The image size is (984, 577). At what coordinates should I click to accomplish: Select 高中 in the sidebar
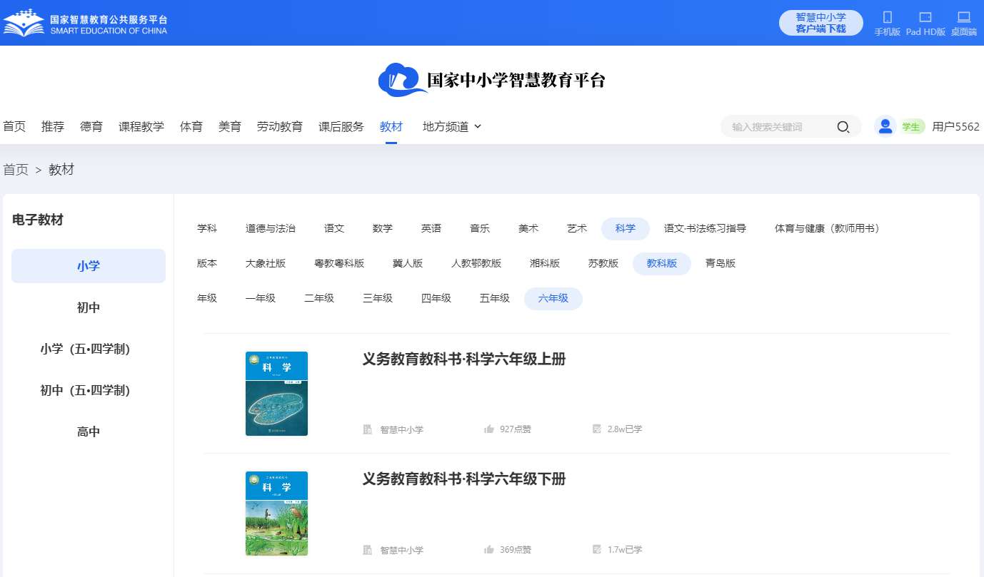pyautogui.click(x=89, y=432)
